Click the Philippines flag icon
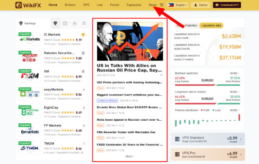 [x=171, y=5]
